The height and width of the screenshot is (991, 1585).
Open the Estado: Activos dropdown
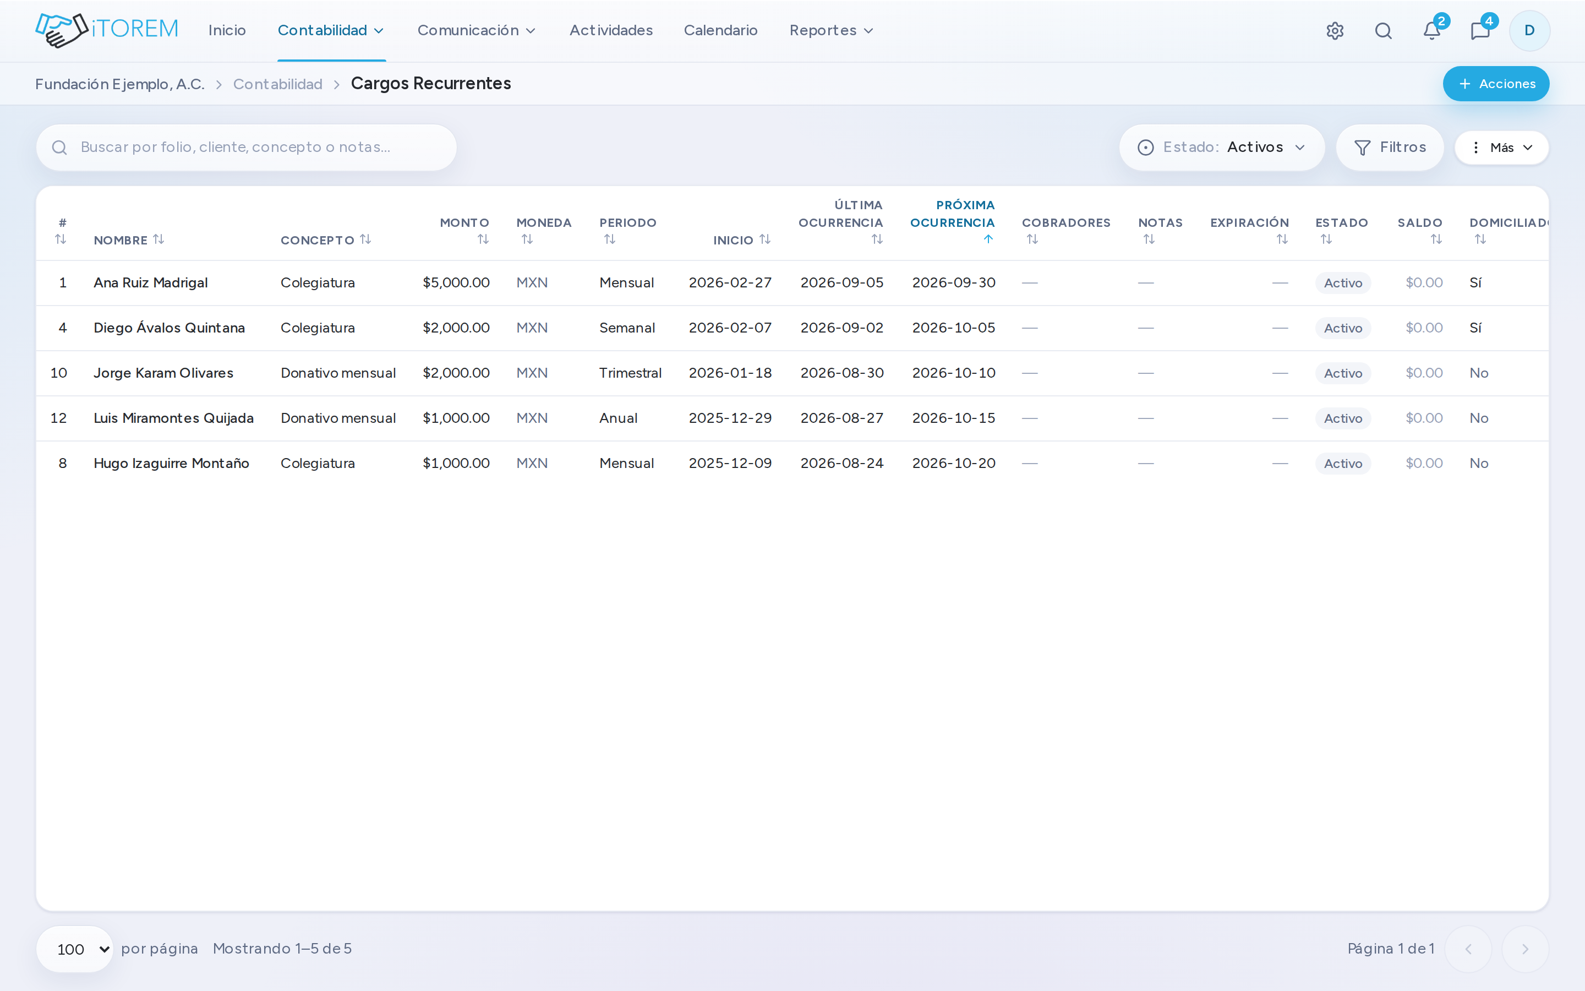[1222, 148]
